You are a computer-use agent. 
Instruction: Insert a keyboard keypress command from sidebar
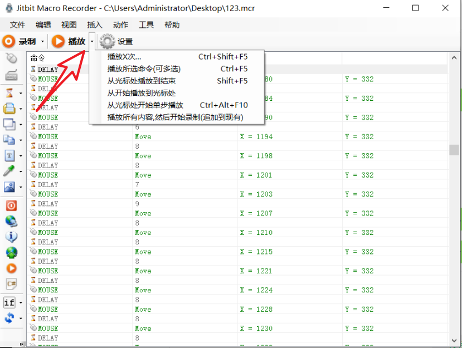click(x=12, y=75)
